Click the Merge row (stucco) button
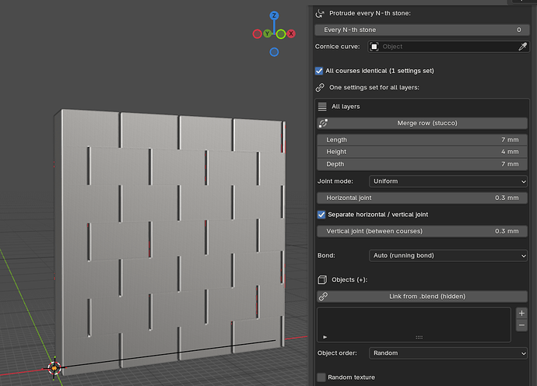537x386 pixels. [423, 123]
